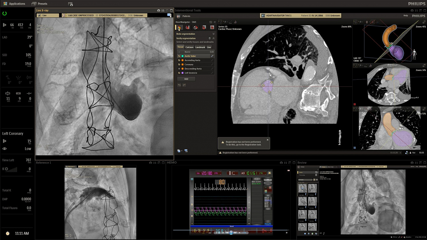Open the Tissue tab

point(180,47)
